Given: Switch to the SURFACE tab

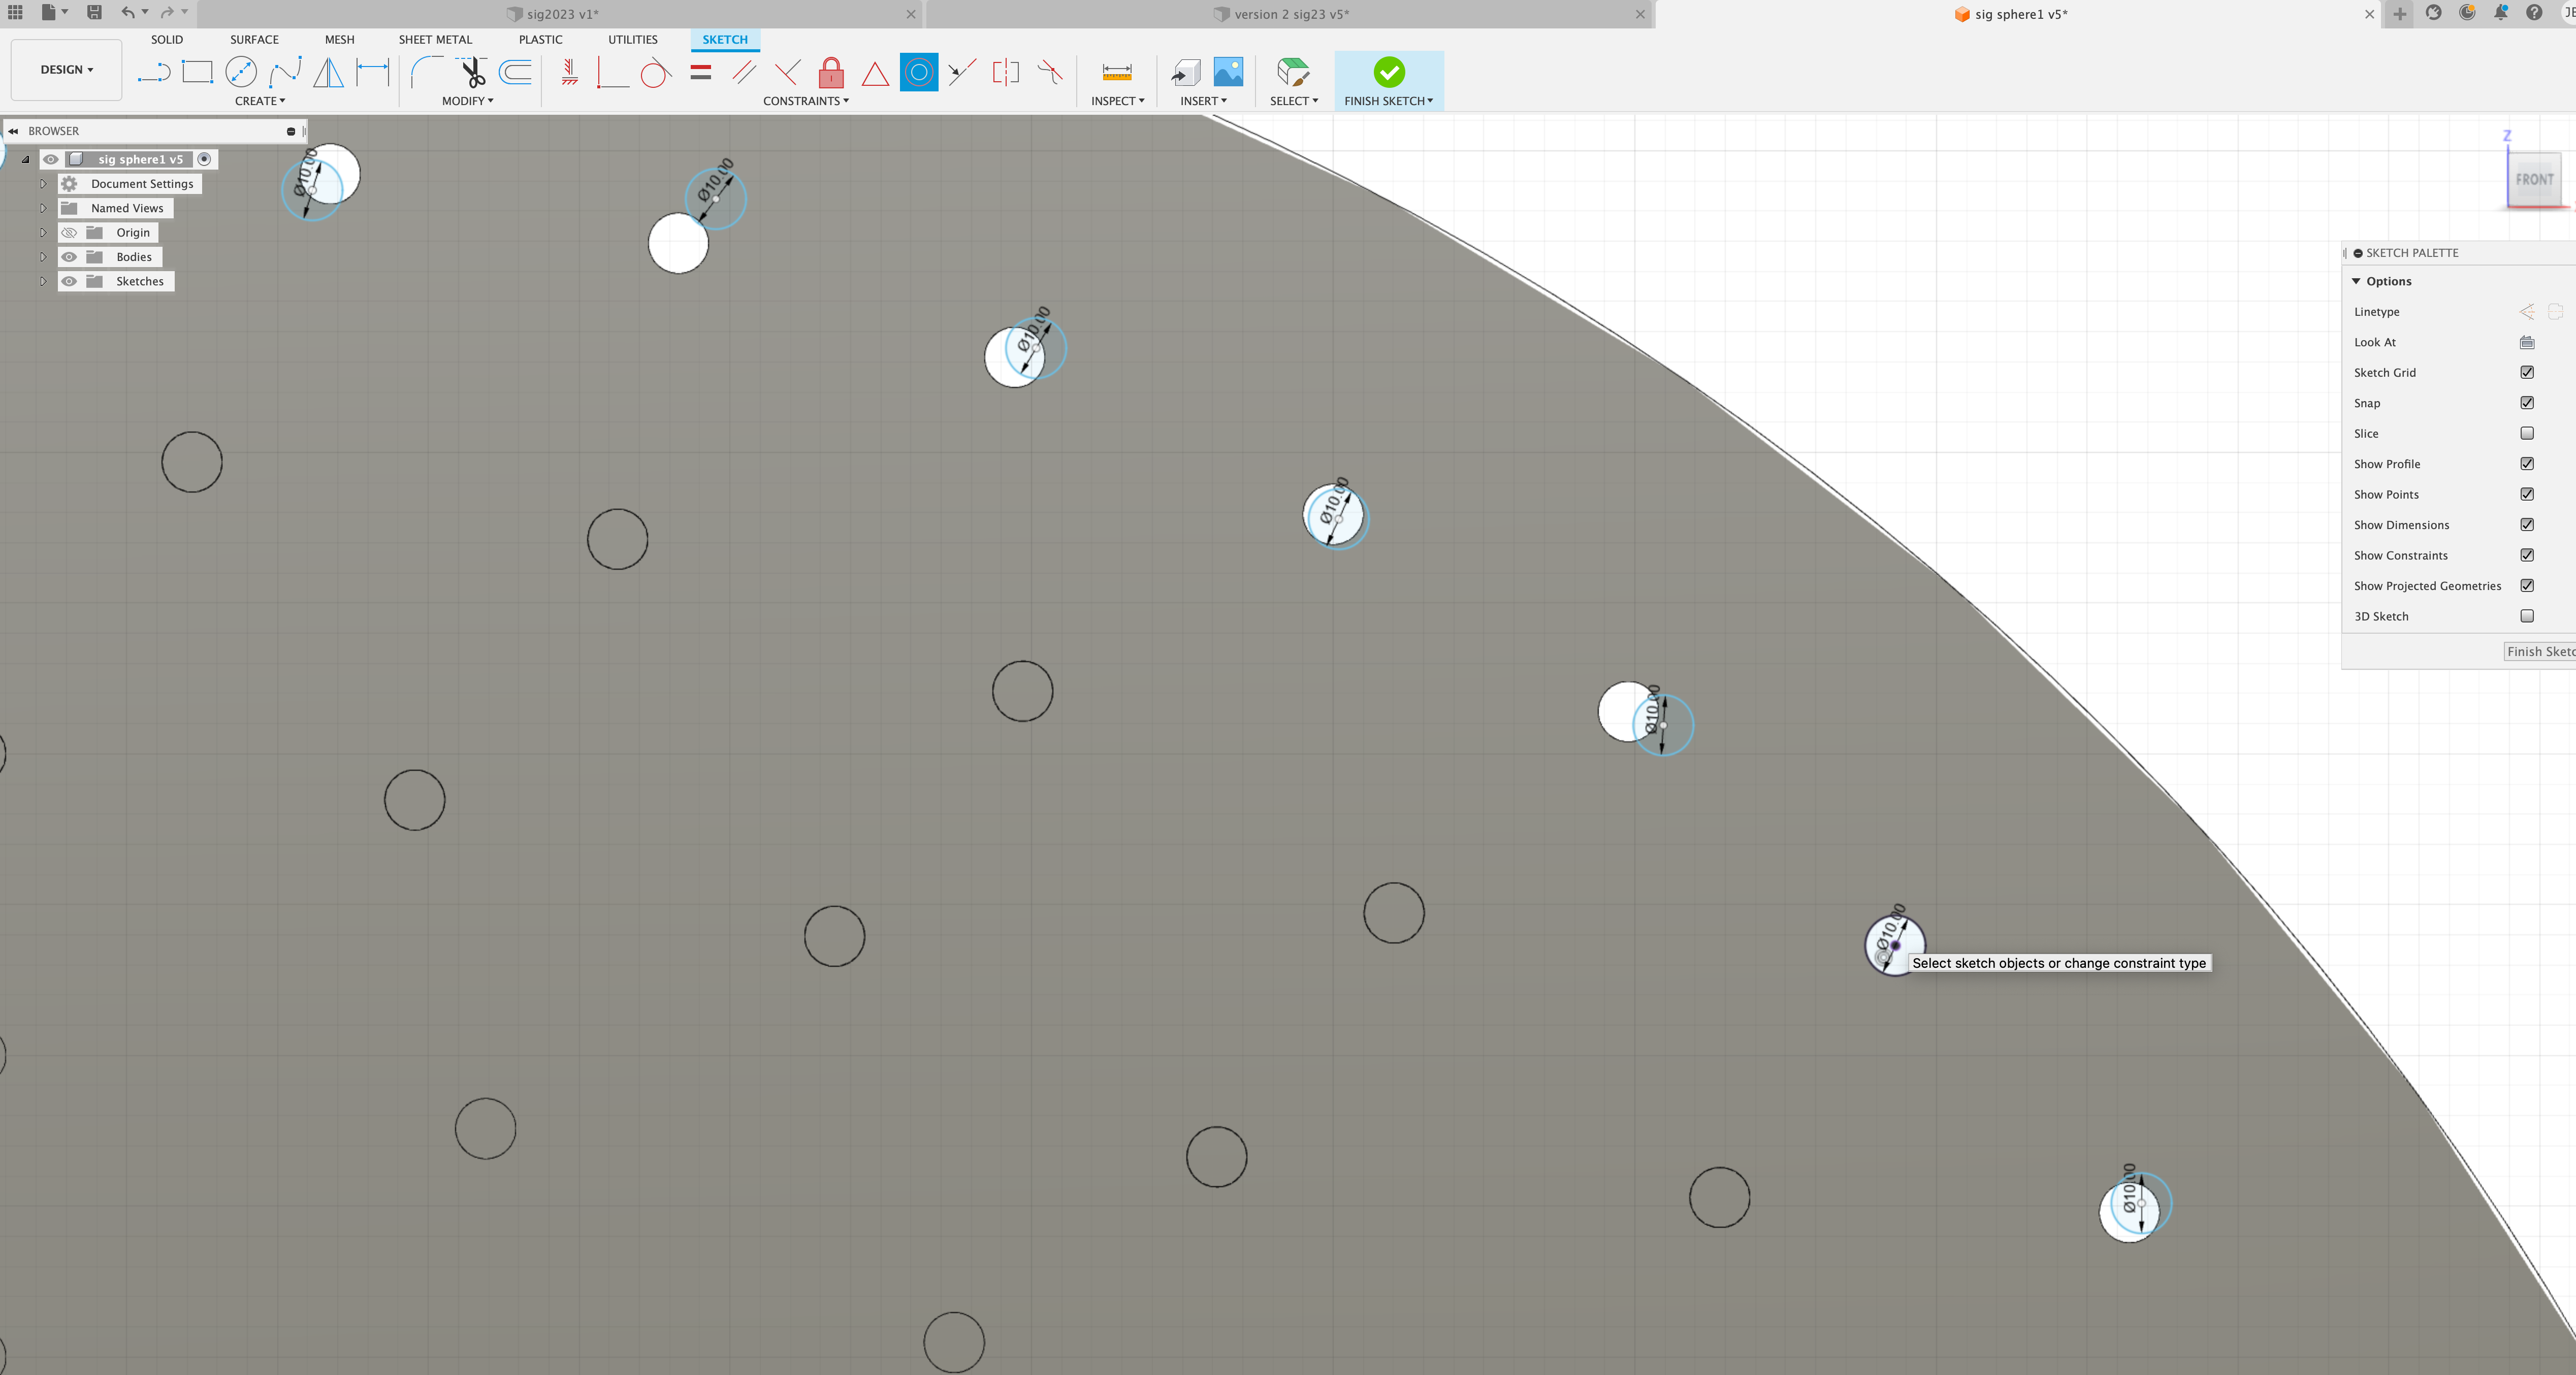Looking at the screenshot, I should [x=254, y=39].
